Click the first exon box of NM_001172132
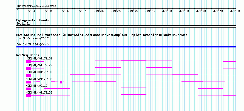244x111 pixels. coord(29,82)
